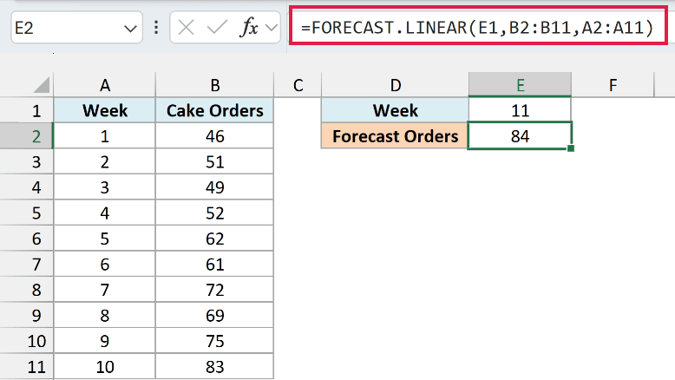This screenshot has width=675, height=380.
Task: Select column C header
Action: click(x=298, y=85)
